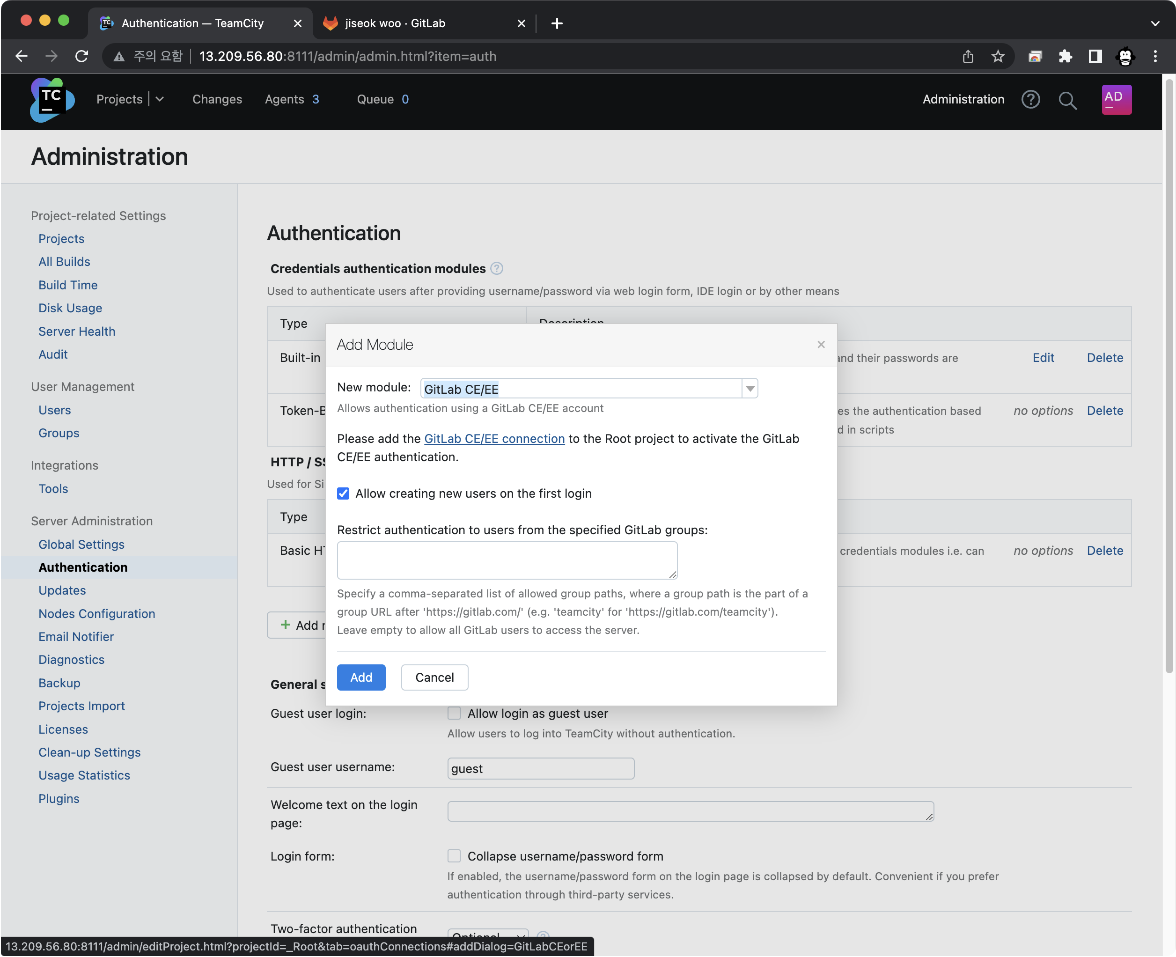Close the jiseok woo GitLab tab

click(522, 23)
